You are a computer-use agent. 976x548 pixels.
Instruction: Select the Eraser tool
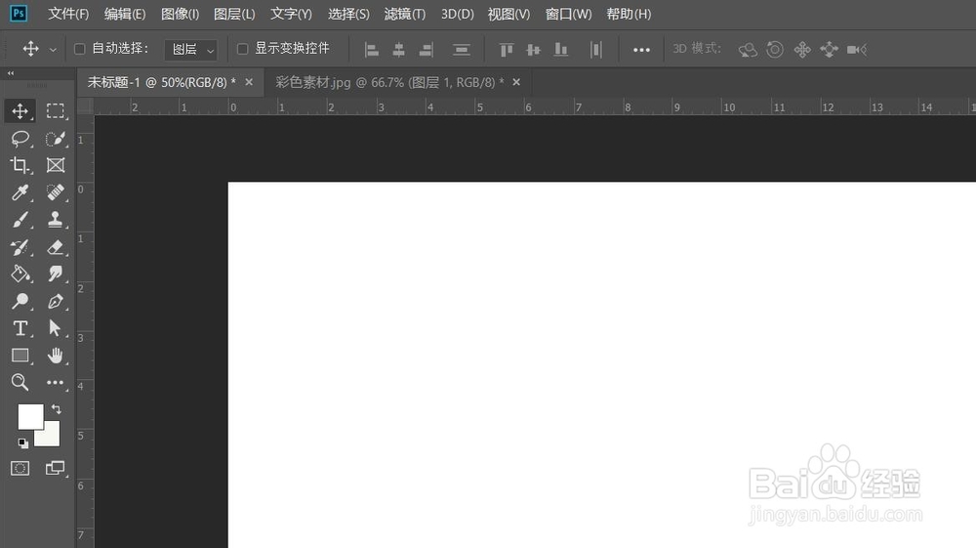coord(56,247)
